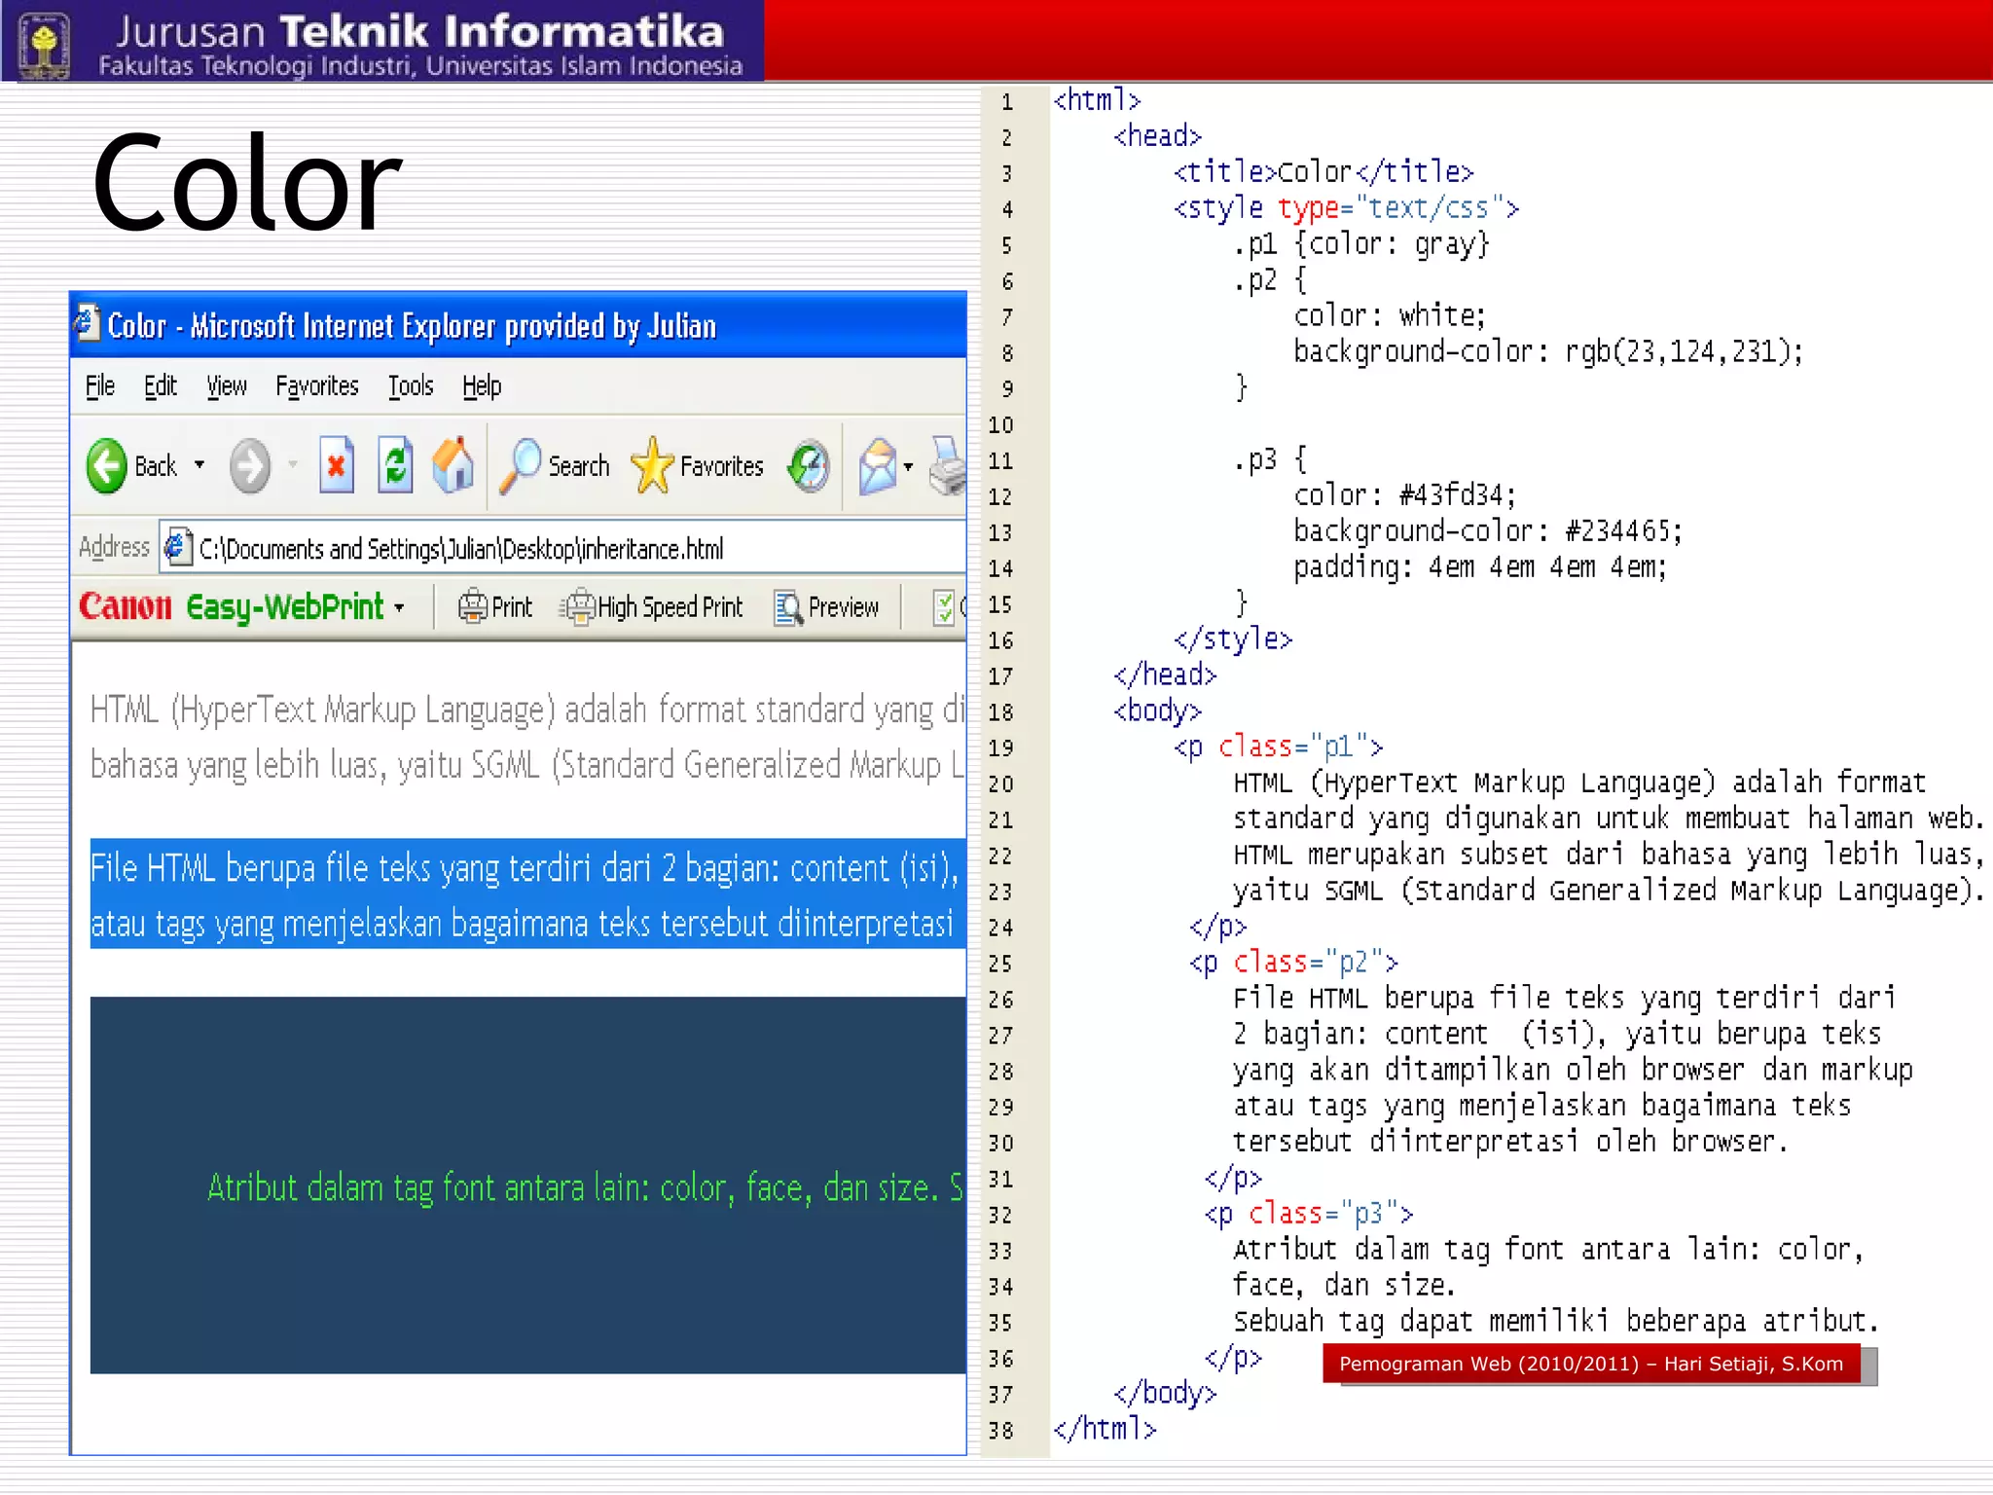Click the Refresh page icon

pos(395,466)
